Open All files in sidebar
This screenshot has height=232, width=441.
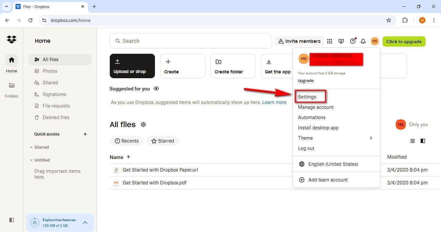tap(60, 60)
